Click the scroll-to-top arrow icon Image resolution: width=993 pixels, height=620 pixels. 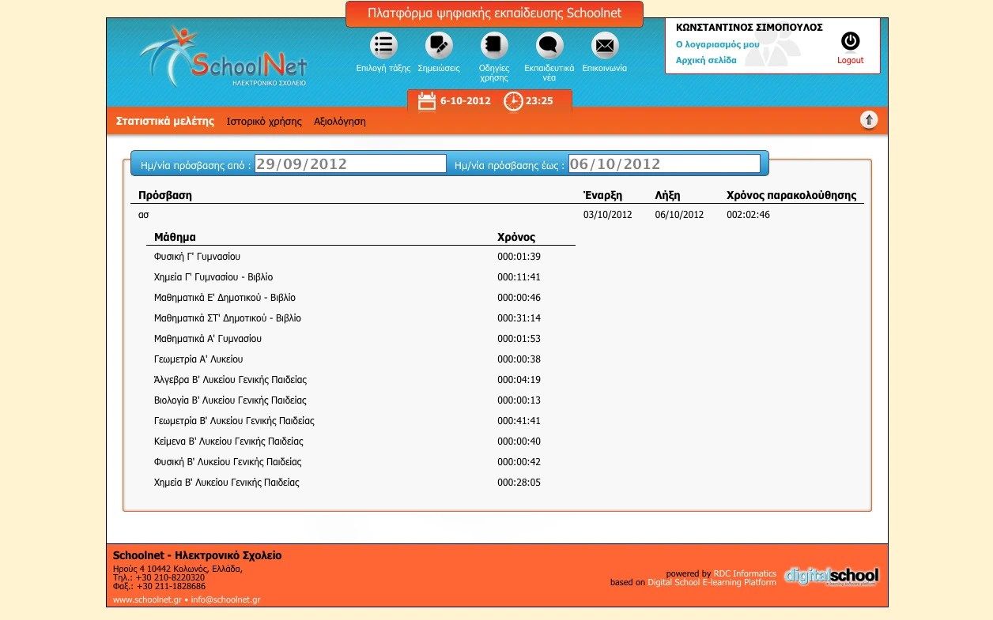869,120
